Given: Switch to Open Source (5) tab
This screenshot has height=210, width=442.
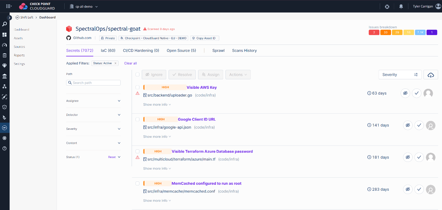Looking at the screenshot, I should pyautogui.click(x=181, y=50).
